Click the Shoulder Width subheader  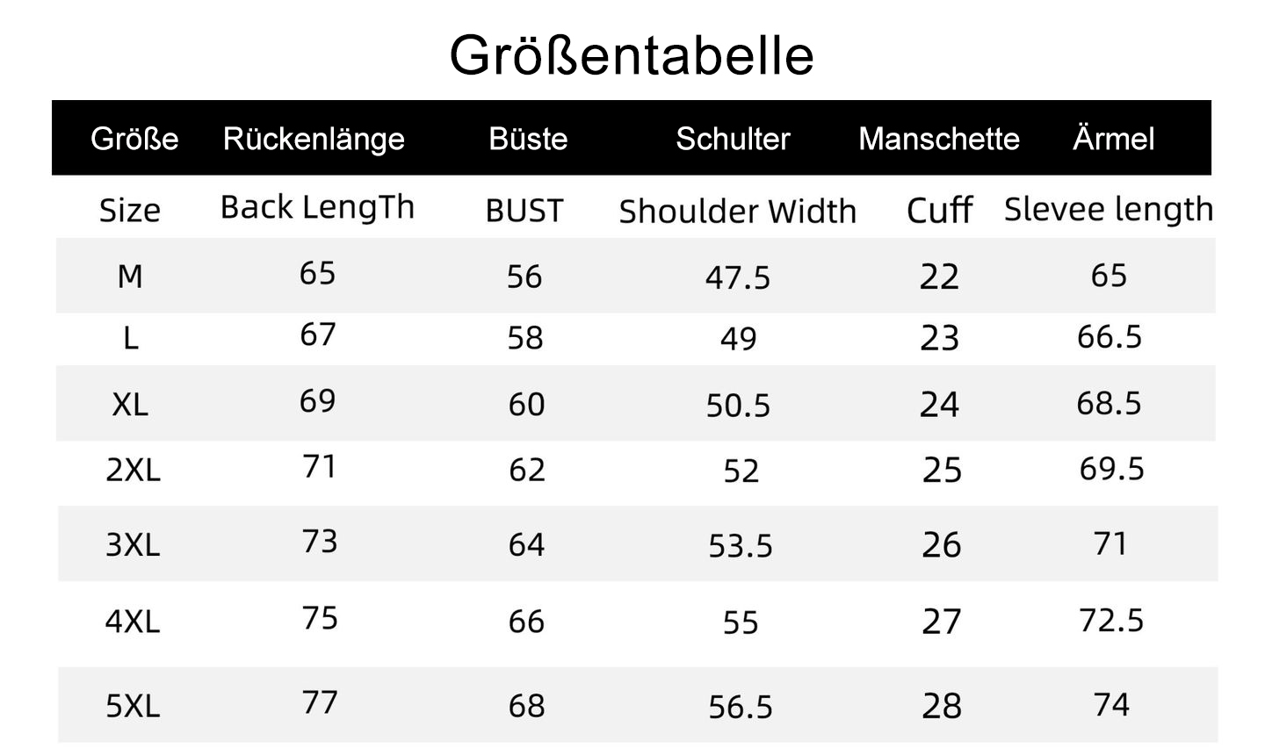737,212
